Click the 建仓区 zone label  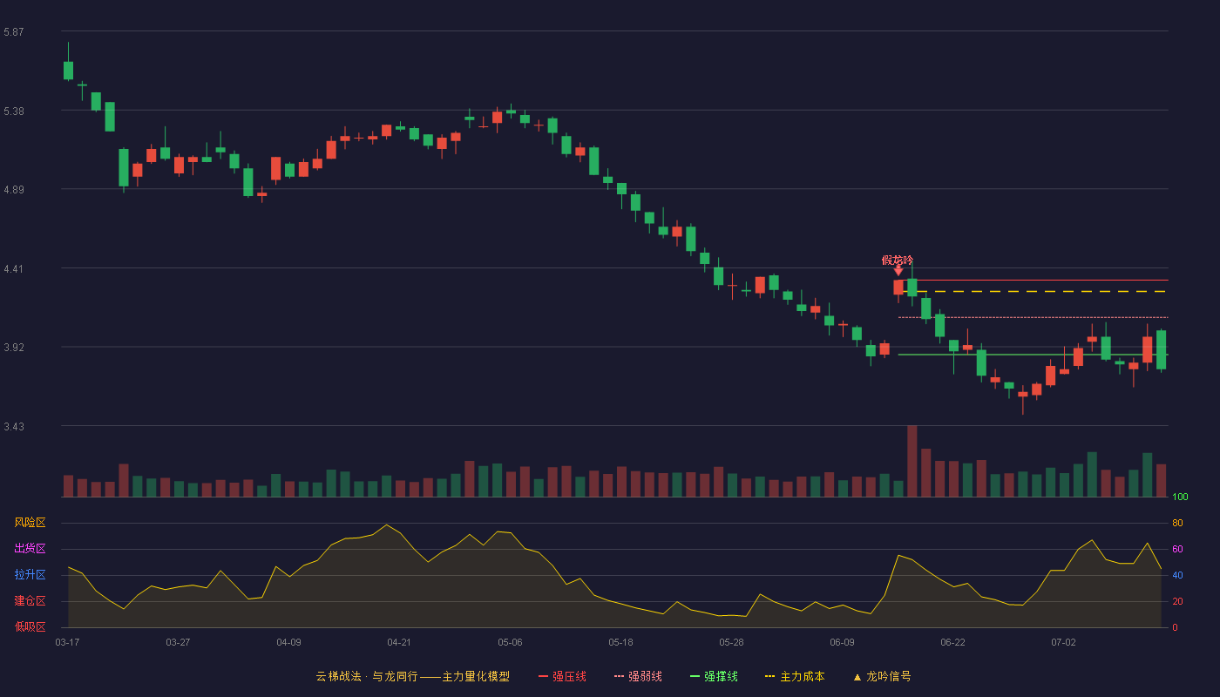point(30,601)
